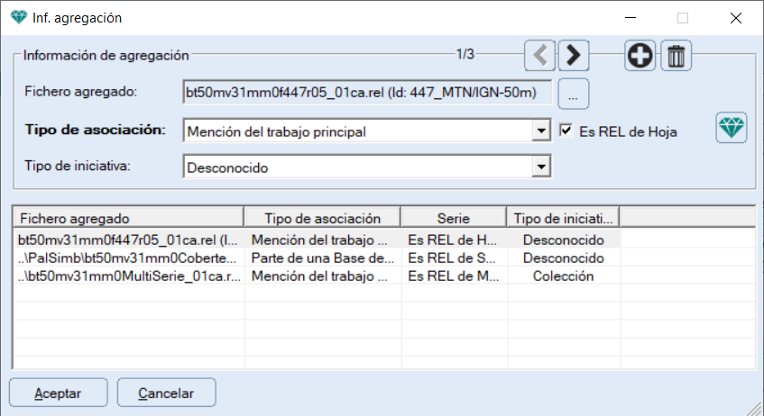
Task: Go to the previous aggregation record
Action: click(x=540, y=56)
